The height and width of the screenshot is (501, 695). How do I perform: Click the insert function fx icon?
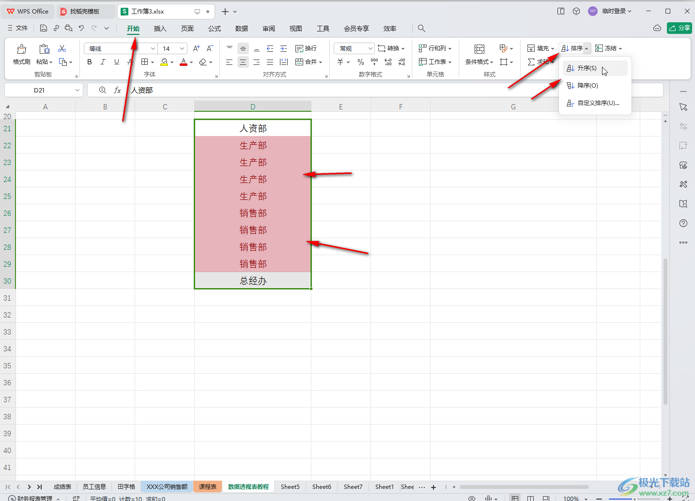(117, 90)
